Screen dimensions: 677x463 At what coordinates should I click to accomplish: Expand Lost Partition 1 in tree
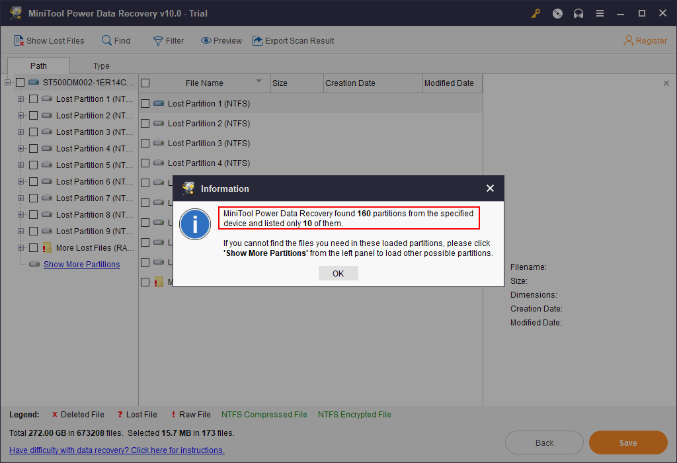click(20, 99)
